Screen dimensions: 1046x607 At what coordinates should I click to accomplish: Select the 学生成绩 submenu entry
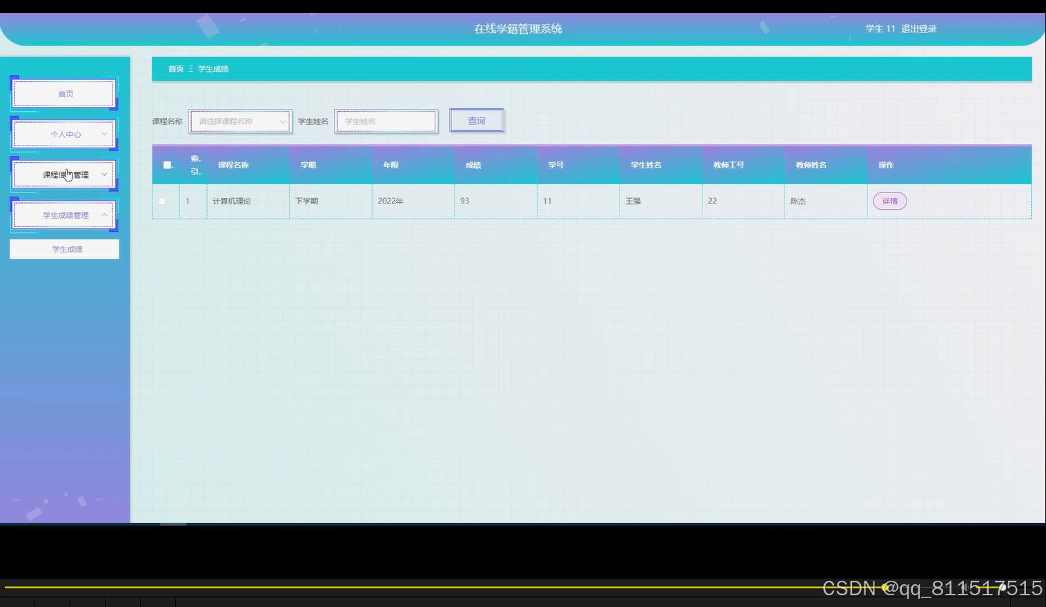[x=64, y=249]
